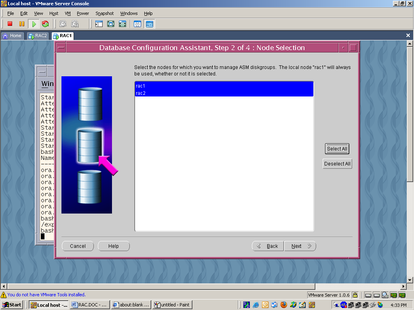Open the Windows menu
414x310 pixels.
pyautogui.click(x=129, y=13)
